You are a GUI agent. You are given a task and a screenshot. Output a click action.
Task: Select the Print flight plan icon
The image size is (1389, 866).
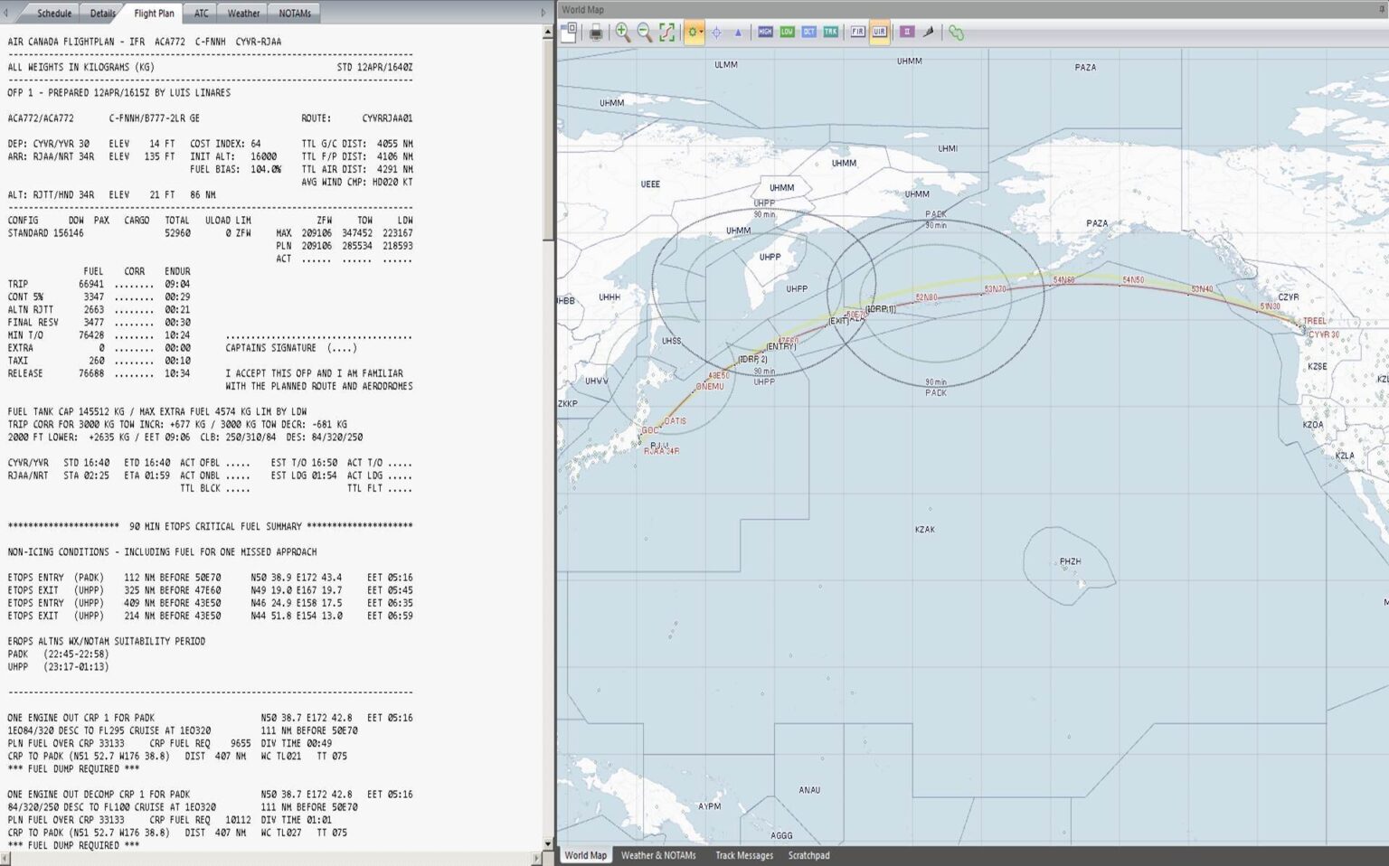[x=597, y=33]
